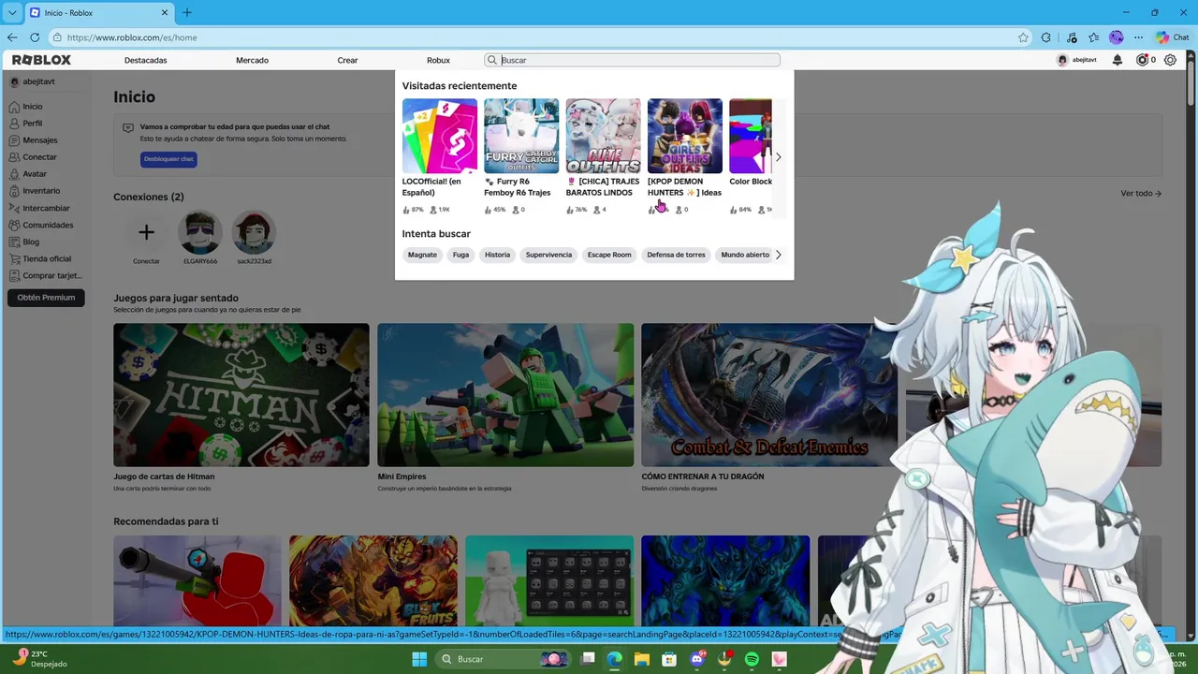This screenshot has width=1198, height=674.
Task: Open the Robux menu item
Action: (438, 60)
